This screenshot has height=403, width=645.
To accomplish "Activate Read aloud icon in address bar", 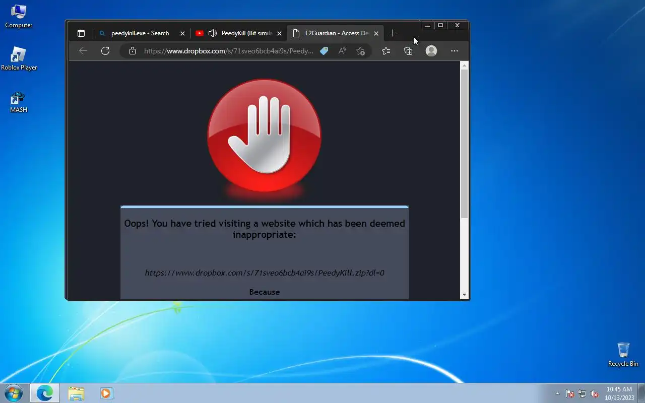I will (x=342, y=51).
